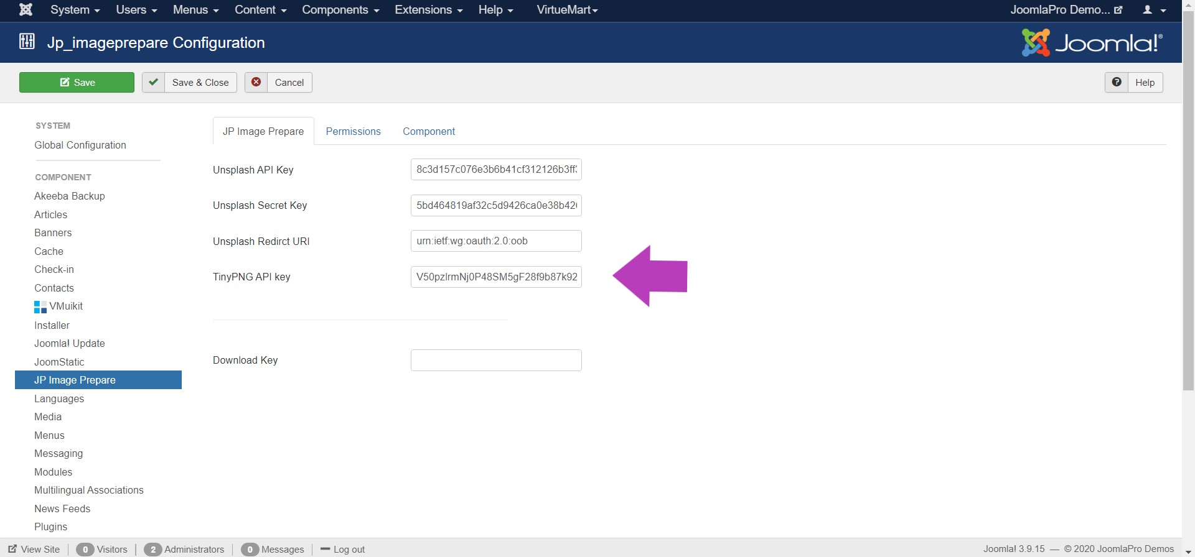Click the Joomla logo icon in top-left
The image size is (1195, 557).
(26, 10)
